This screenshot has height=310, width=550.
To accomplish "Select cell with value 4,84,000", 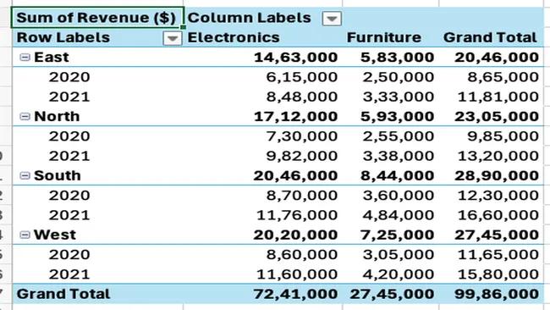I will click(x=399, y=215).
